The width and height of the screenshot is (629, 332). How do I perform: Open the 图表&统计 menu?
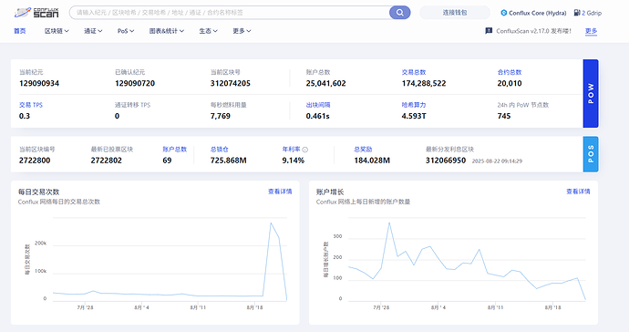pyautogui.click(x=167, y=31)
